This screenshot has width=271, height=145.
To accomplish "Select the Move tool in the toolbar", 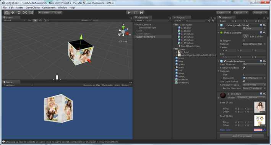I will pos(13,13).
